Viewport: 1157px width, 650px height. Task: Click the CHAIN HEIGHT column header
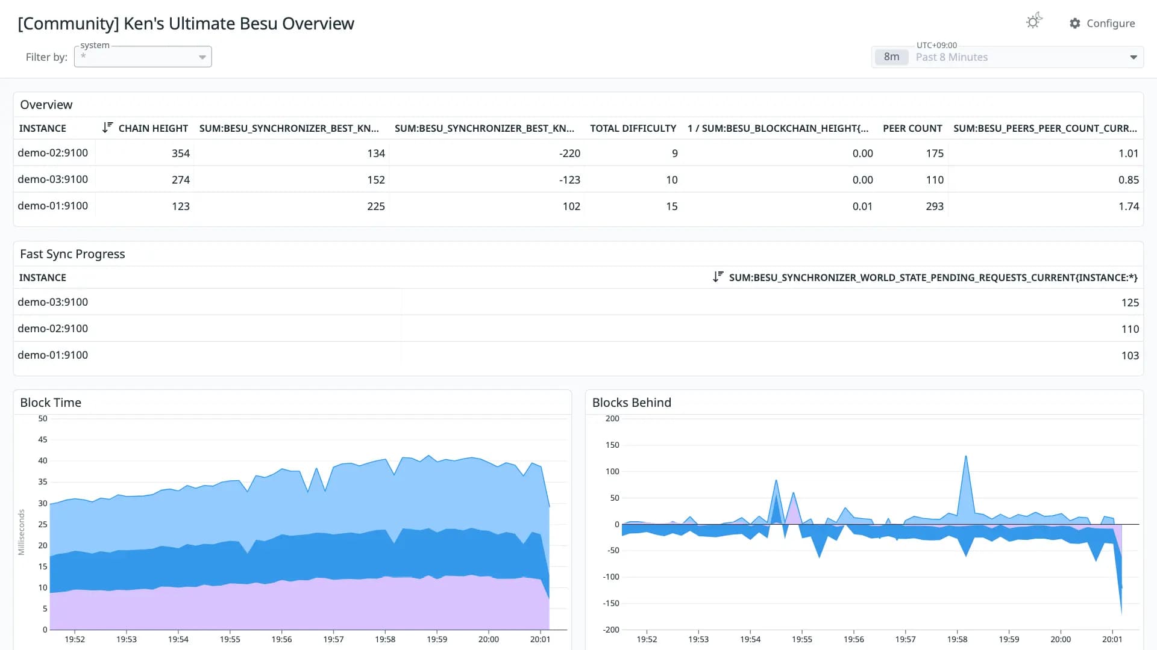click(x=153, y=128)
